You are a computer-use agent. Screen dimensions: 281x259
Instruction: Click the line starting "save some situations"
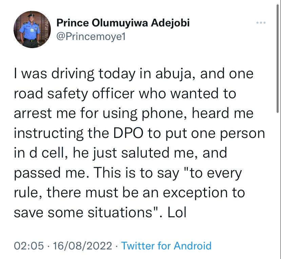(100, 213)
